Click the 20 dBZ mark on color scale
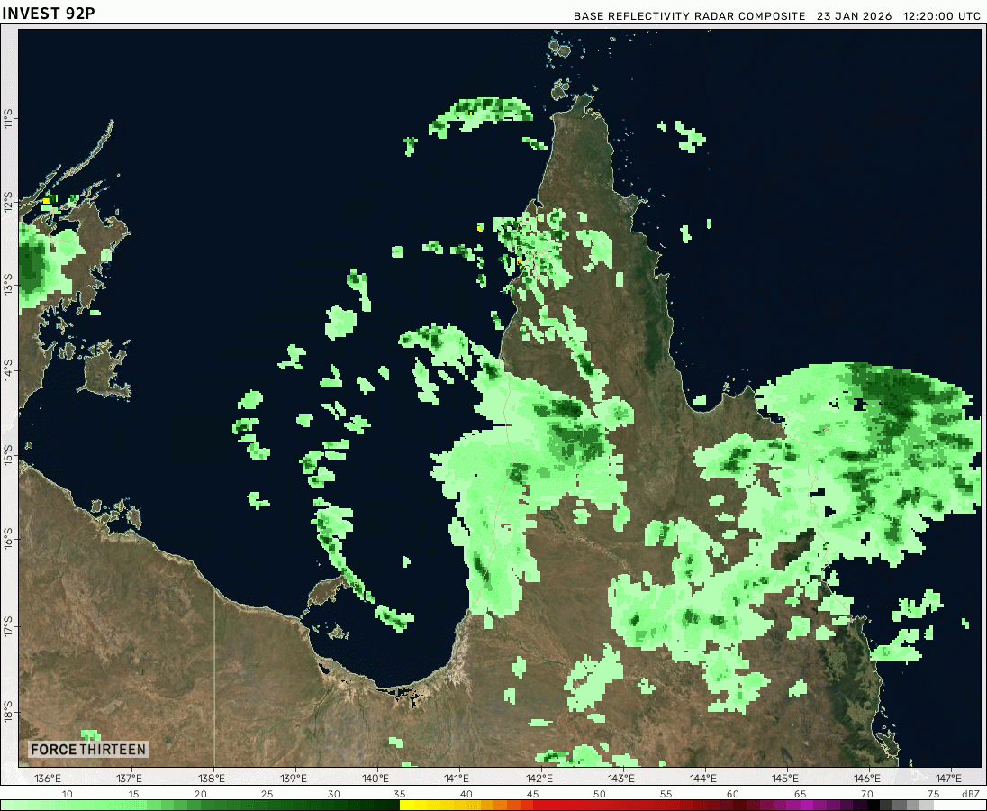The width and height of the screenshot is (987, 811). click(200, 794)
